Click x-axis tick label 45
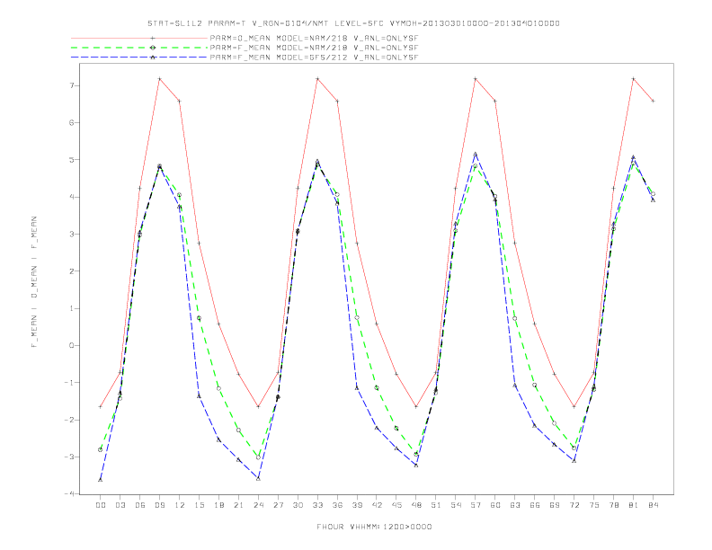This screenshot has height=550, width=712. click(x=396, y=505)
